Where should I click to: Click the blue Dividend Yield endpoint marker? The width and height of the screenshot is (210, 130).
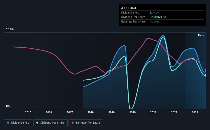206,70
